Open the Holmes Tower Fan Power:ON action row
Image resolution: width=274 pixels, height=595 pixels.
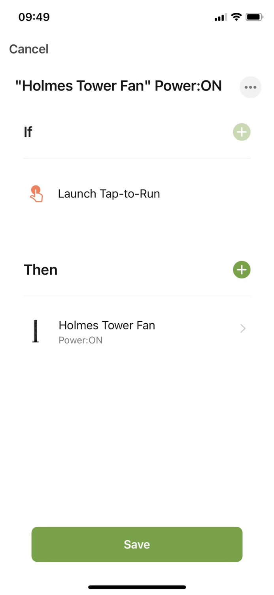point(137,332)
